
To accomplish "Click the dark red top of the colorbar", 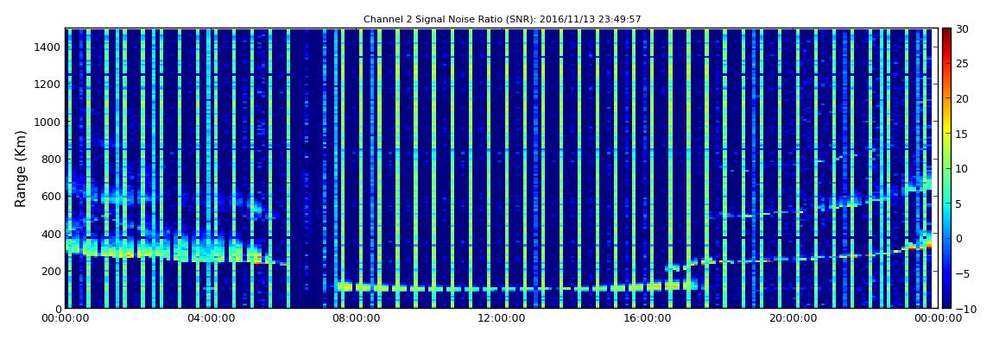I will [946, 32].
